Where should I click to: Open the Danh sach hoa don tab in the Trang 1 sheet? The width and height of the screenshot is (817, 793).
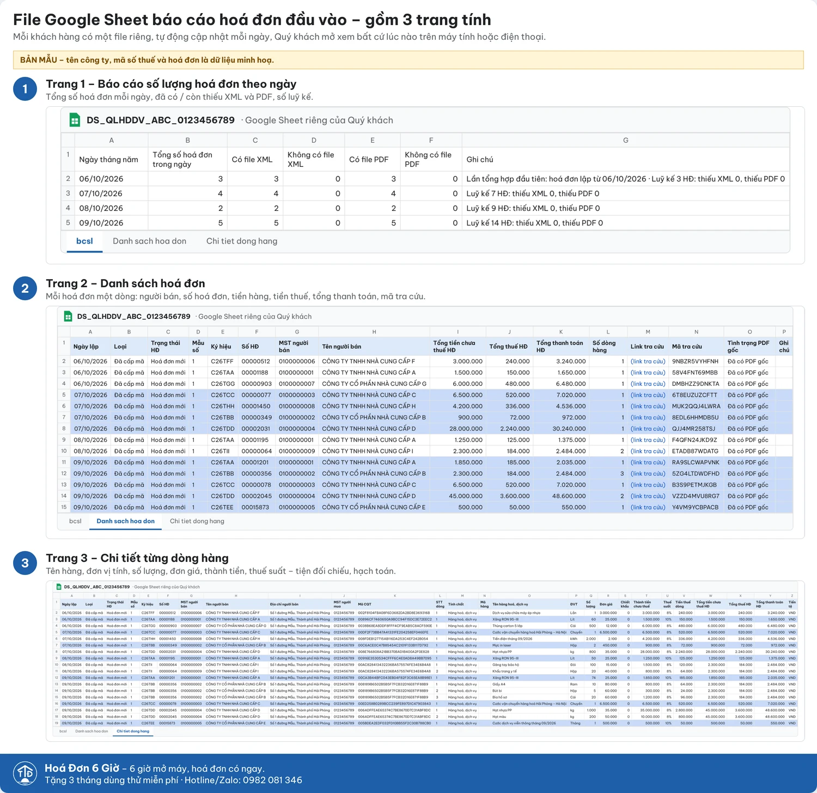pos(149,241)
